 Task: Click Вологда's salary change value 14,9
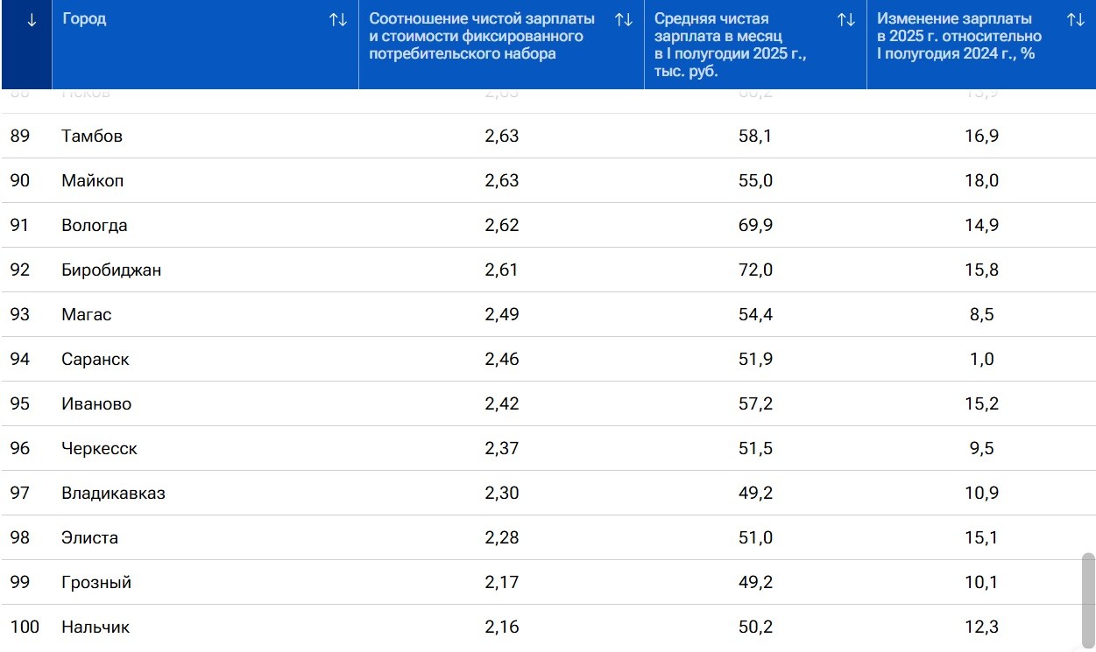point(982,226)
